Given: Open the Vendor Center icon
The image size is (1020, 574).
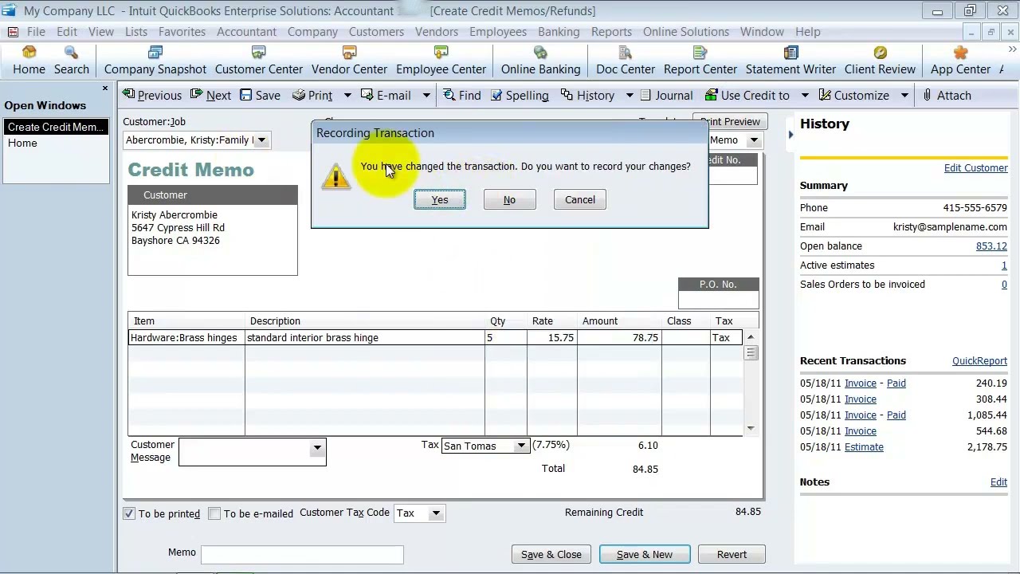Looking at the screenshot, I should click(x=349, y=53).
